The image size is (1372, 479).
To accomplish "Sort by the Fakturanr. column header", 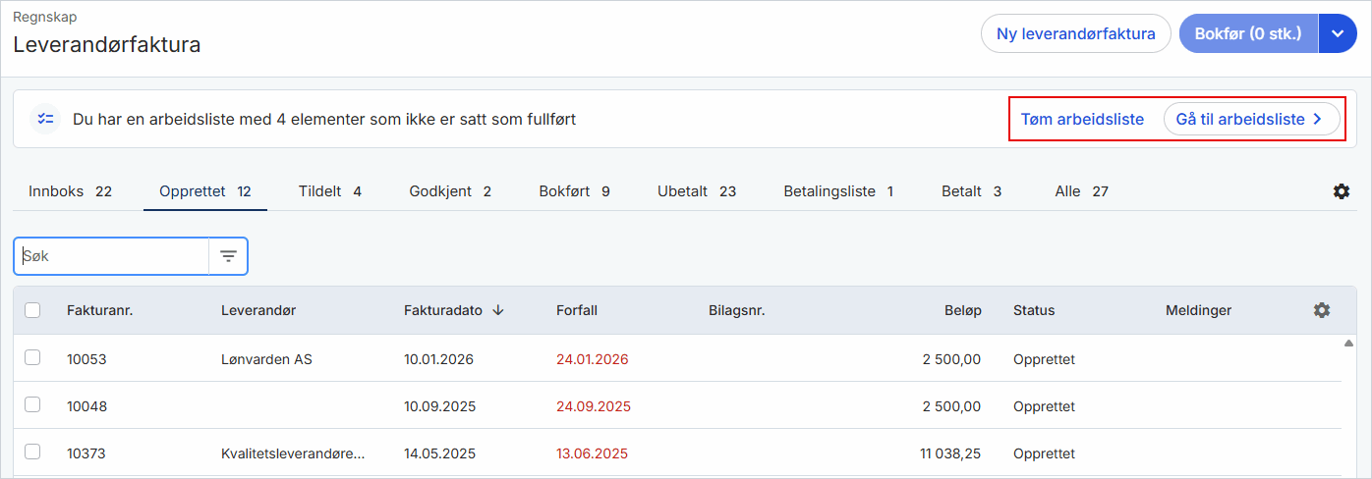I will 99,310.
